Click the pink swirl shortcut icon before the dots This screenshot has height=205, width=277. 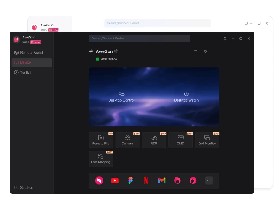pos(193,180)
